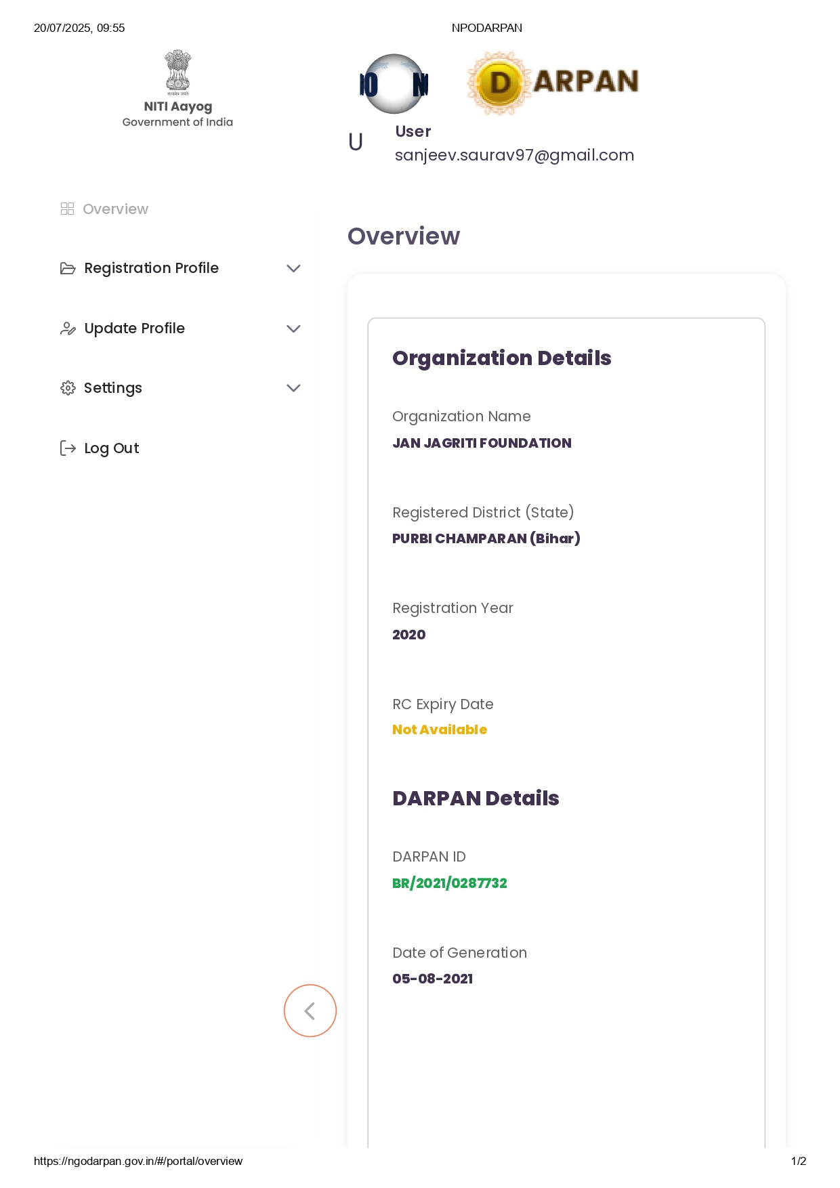Click the NITI Aayog emblem logo
840x1188 pixels.
coord(177,73)
